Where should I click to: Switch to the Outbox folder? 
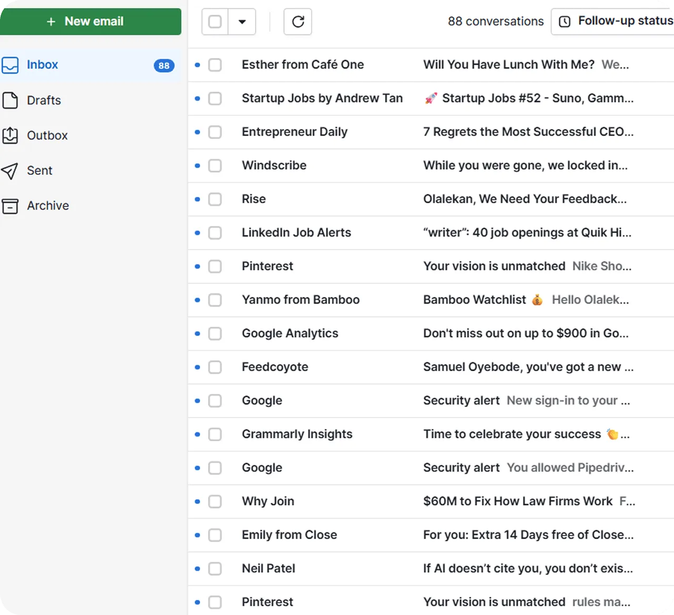(x=91, y=135)
